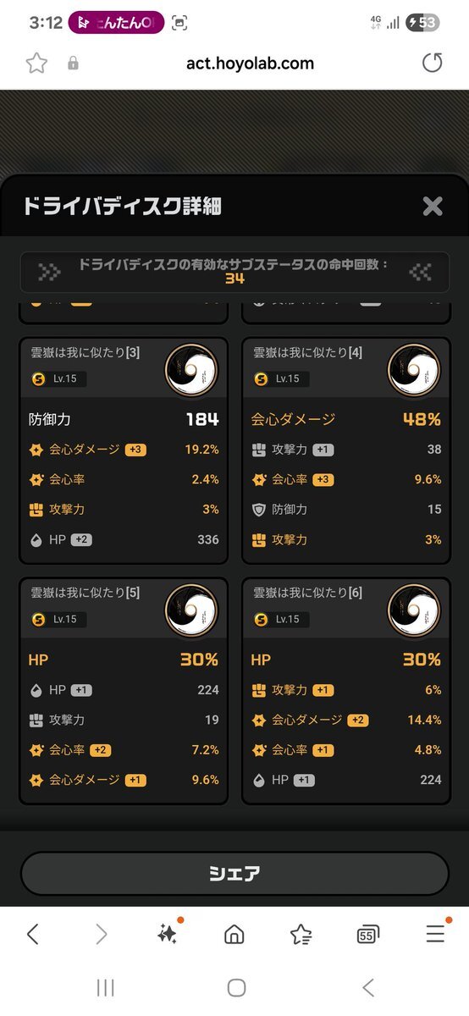Viewport: 469px width, 1016px height.
Task: Click the lock icon beside the URL
Action: click(73, 63)
